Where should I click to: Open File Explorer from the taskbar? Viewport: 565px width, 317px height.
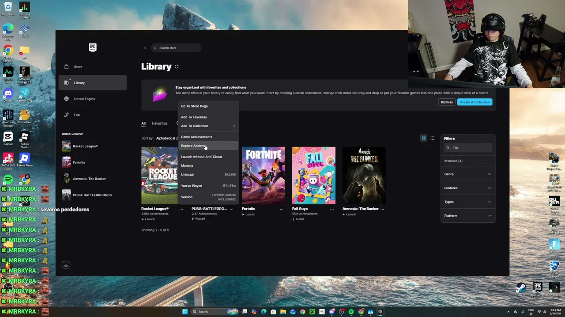point(283,312)
